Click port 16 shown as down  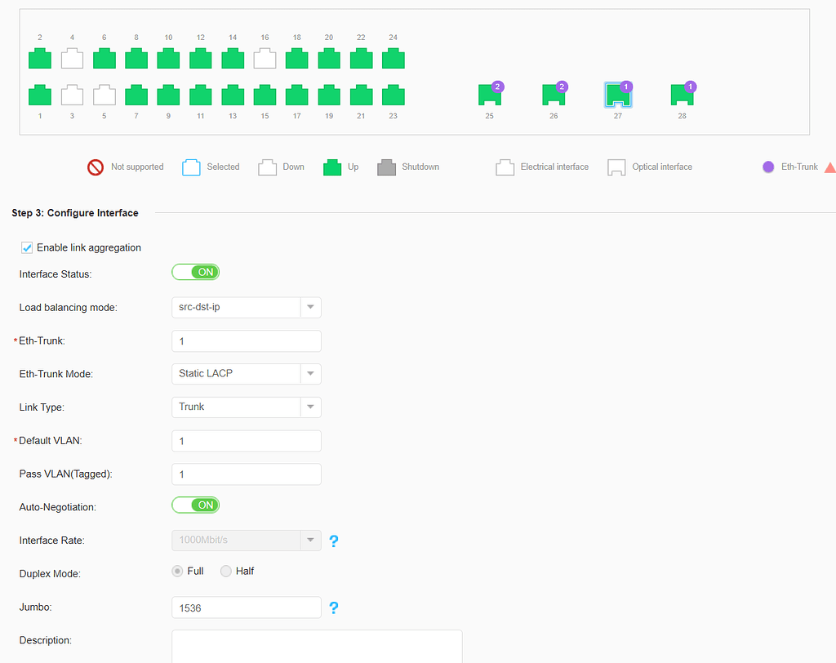[265, 58]
